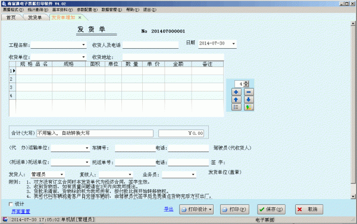The image size is (357, 224).
Task: Open the 日期 date picker dropdown
Action: pyautogui.click(x=233, y=43)
